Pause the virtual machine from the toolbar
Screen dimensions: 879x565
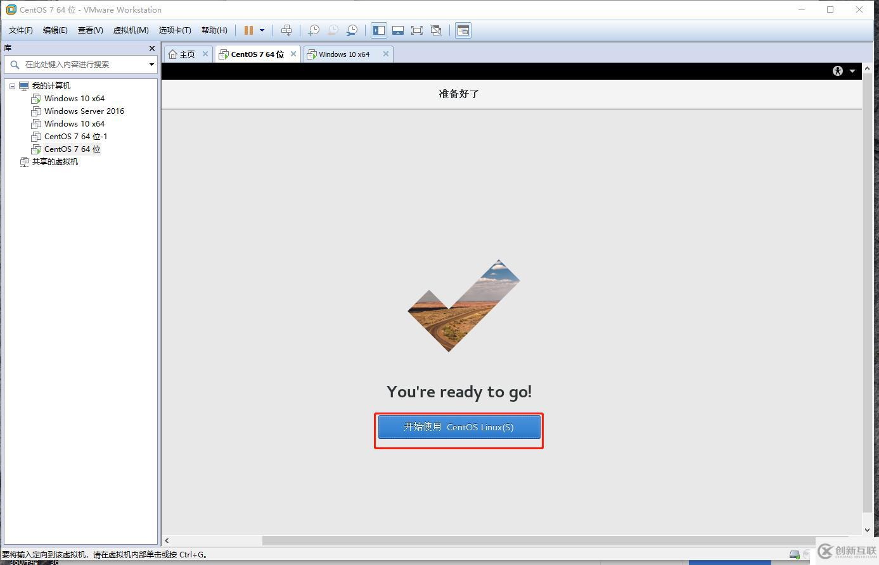click(248, 30)
